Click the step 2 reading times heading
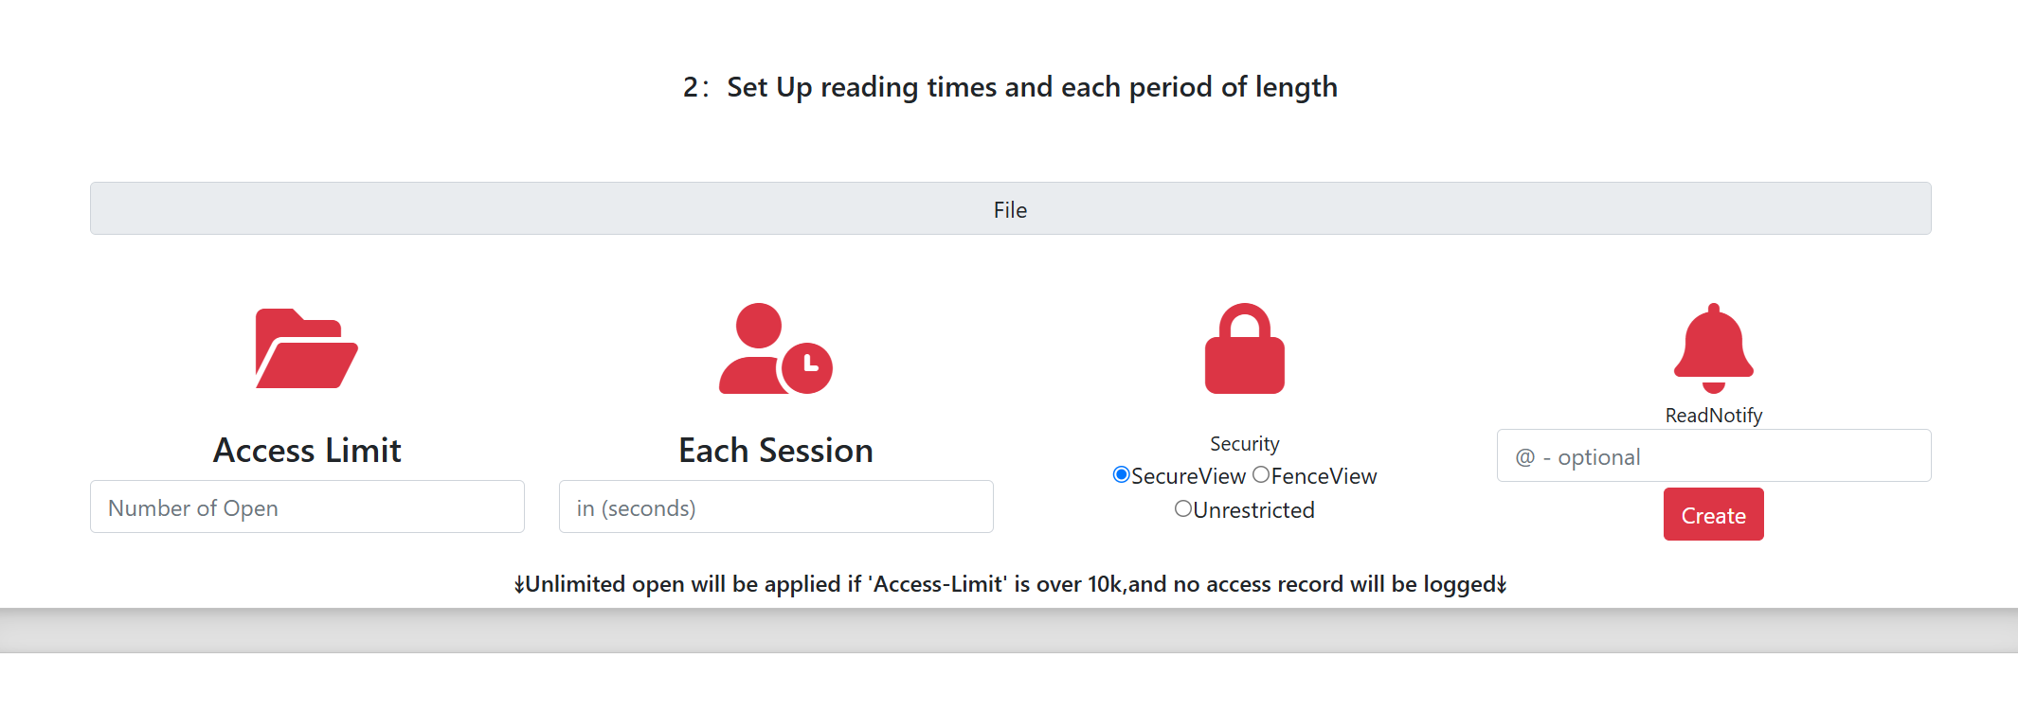Screen dimensions: 2018x711 [1010, 87]
